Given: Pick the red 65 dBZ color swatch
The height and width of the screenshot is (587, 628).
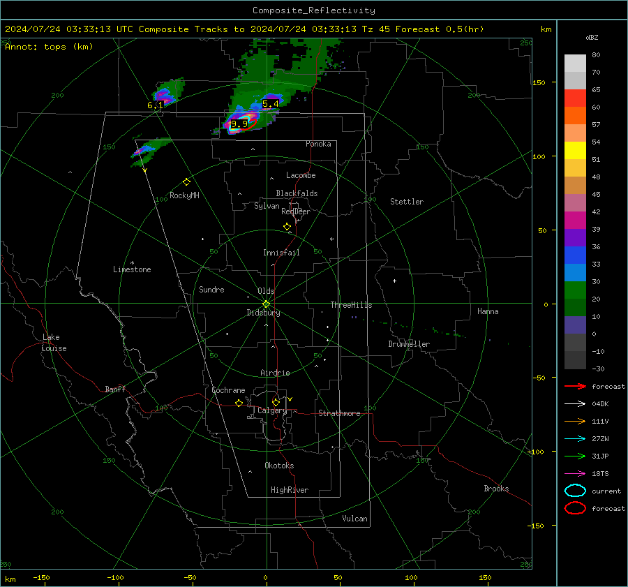Looking at the screenshot, I should point(575,98).
